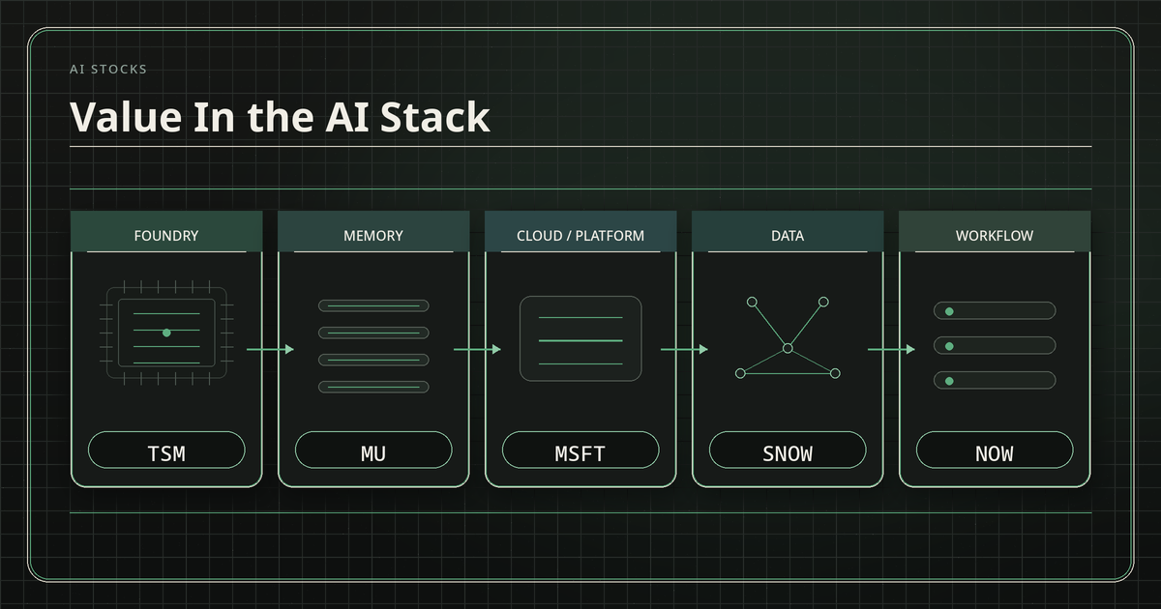Image resolution: width=1161 pixels, height=609 pixels.
Task: Switch to the DATA header tab
Action: (x=788, y=235)
